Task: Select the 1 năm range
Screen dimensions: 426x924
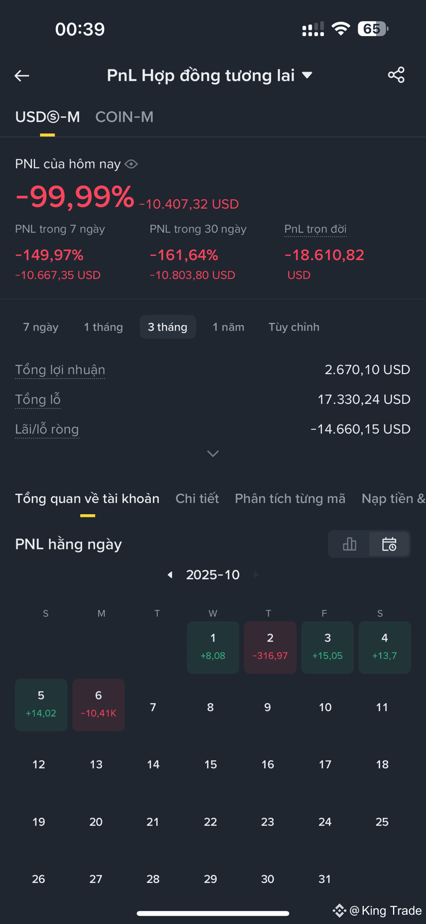Action: 228,327
